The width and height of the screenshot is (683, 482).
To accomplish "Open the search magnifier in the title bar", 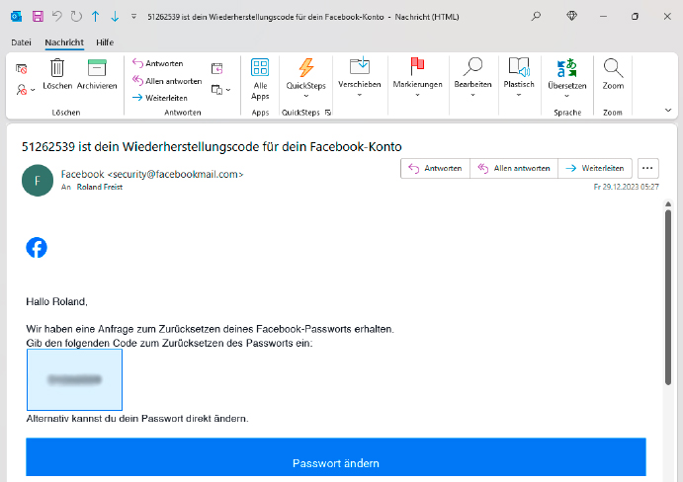I will tap(536, 17).
